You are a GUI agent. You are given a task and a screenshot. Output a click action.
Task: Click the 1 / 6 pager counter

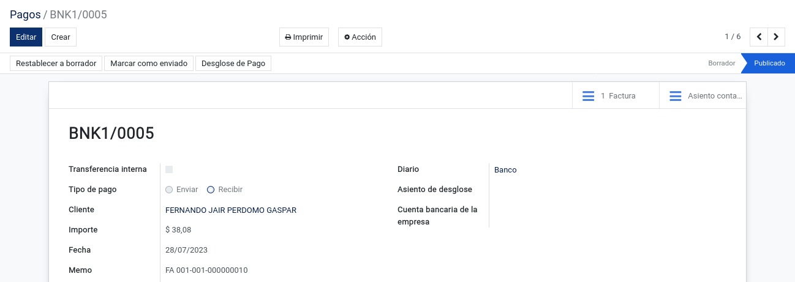coord(733,37)
